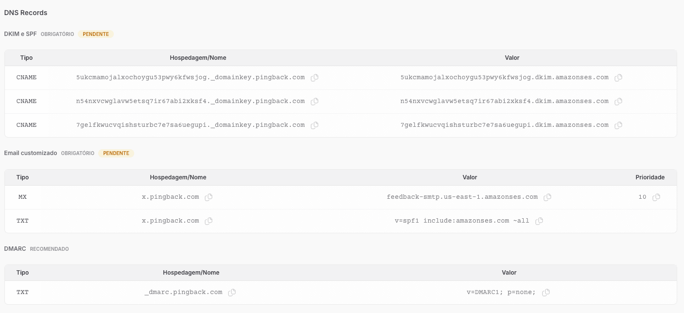Copy the n54nxvcwglavw DKIM value

click(618, 101)
